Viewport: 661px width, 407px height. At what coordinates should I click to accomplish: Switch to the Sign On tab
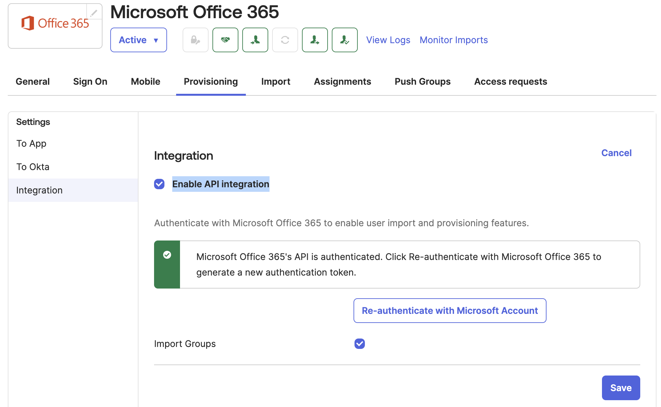click(90, 81)
